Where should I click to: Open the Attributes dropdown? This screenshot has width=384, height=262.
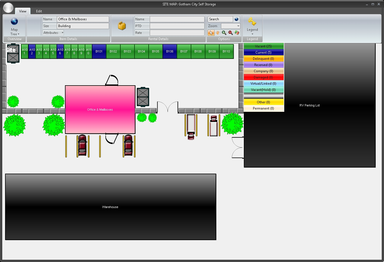pos(53,32)
